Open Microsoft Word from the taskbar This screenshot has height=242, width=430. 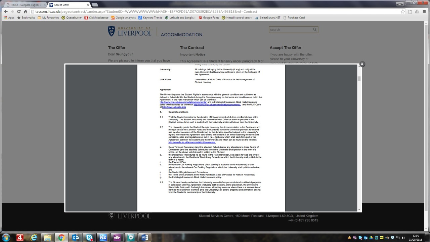145,238
